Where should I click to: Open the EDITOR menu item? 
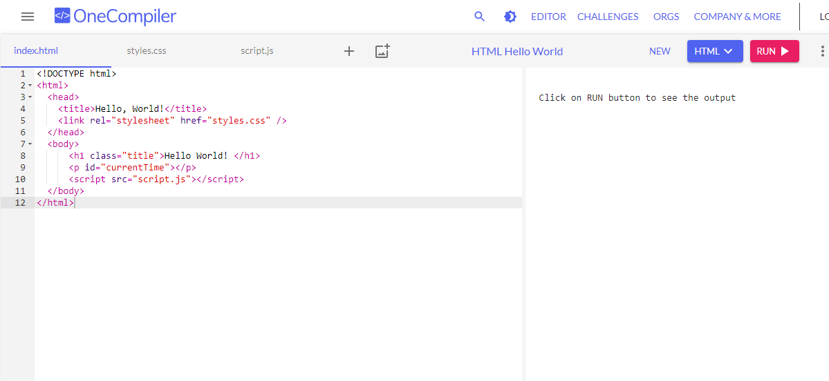click(x=548, y=17)
